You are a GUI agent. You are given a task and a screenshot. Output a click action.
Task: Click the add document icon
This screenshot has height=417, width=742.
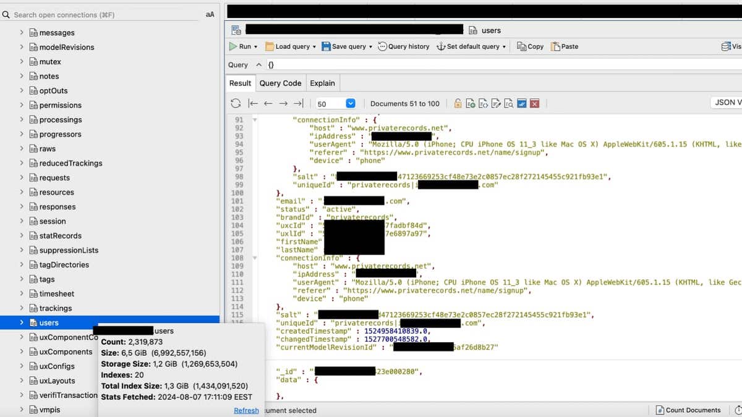click(x=471, y=104)
